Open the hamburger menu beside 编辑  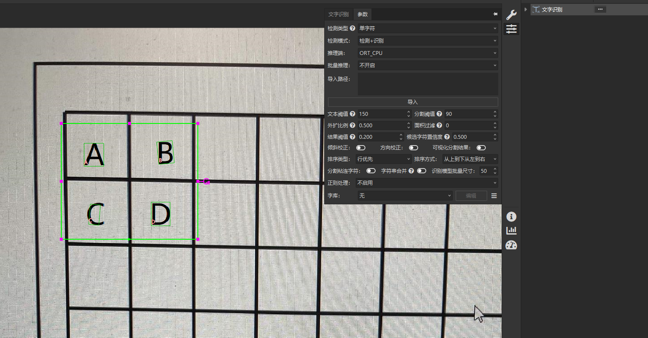494,196
